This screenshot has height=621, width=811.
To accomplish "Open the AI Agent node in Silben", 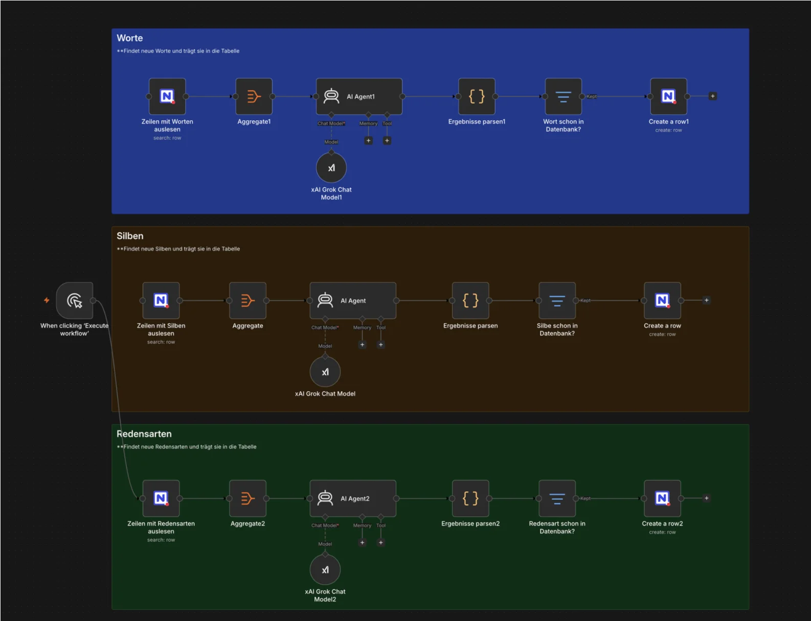I will click(x=353, y=300).
